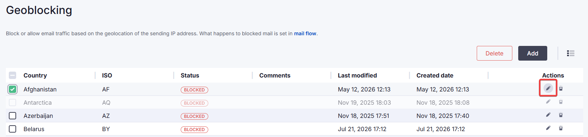Click the Add button

(533, 53)
